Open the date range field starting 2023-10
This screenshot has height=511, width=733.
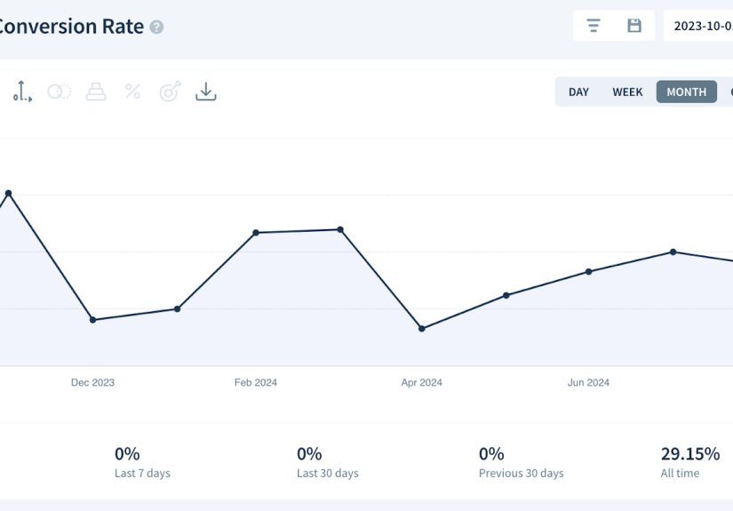click(x=698, y=26)
